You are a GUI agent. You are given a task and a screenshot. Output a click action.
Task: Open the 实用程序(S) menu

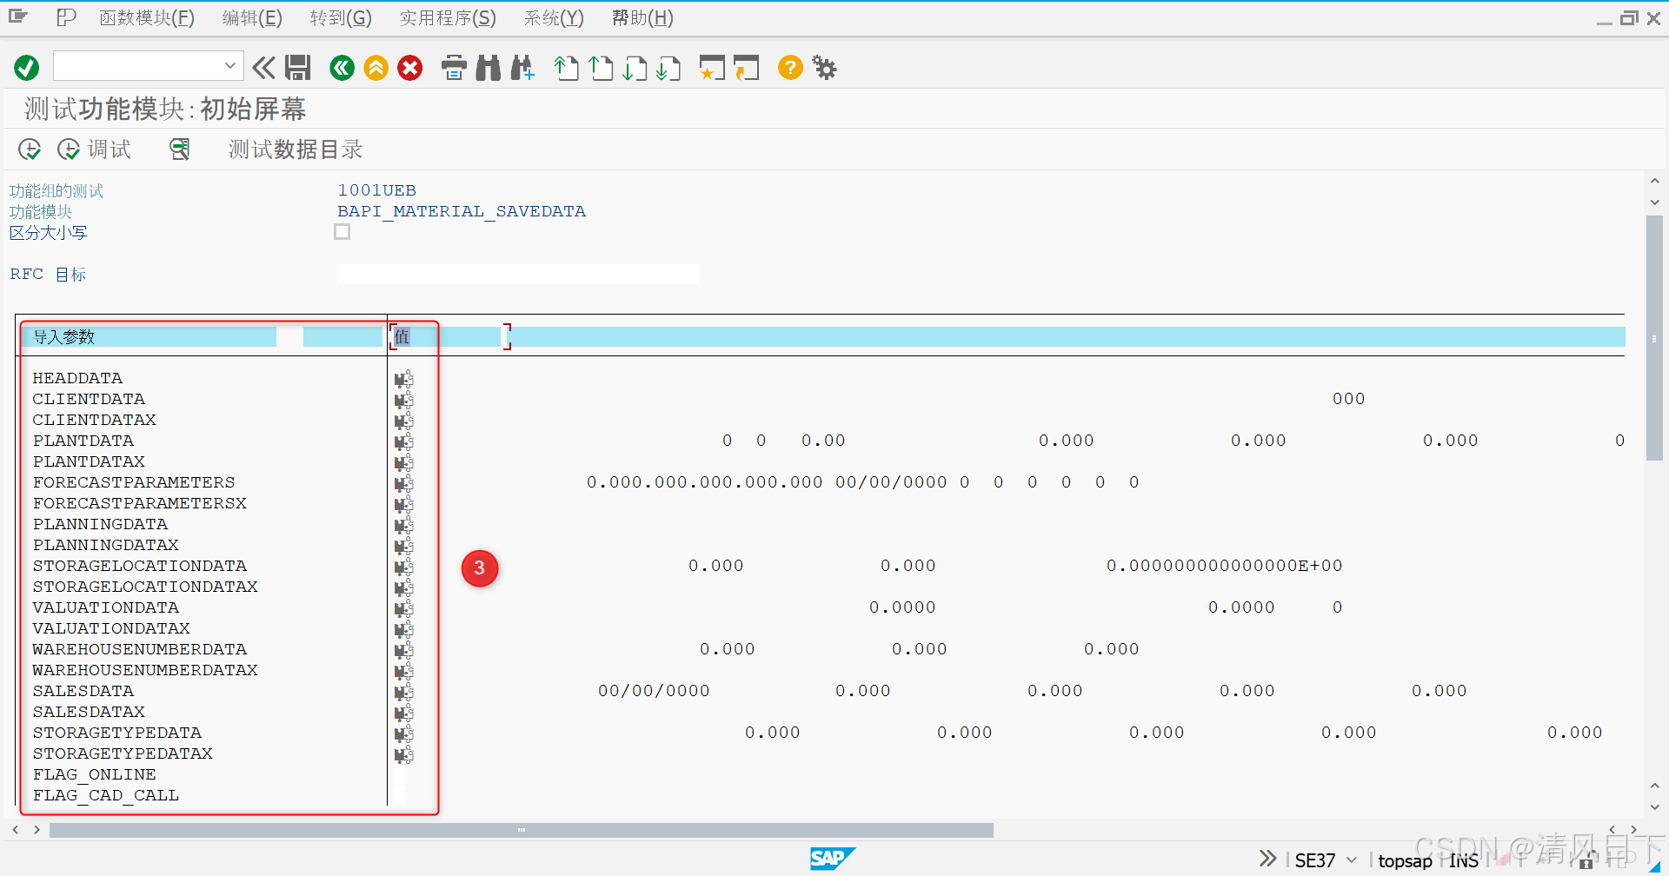pos(447,17)
